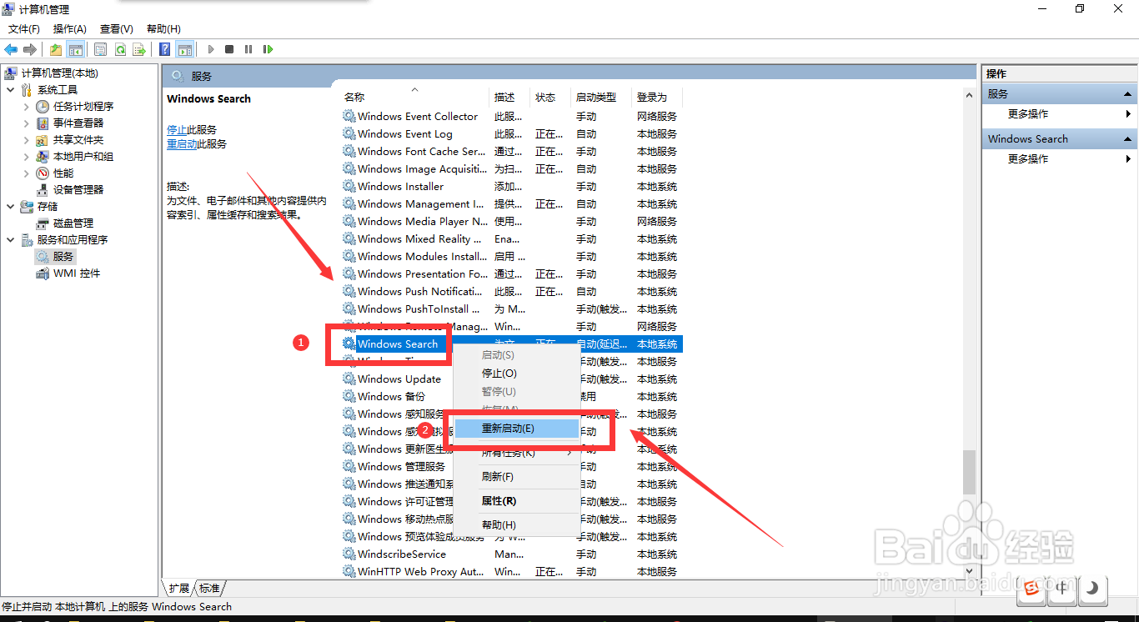This screenshot has height=622, width=1139.
Task: Open 磁盘管理 in the tree
Action: tap(73, 223)
